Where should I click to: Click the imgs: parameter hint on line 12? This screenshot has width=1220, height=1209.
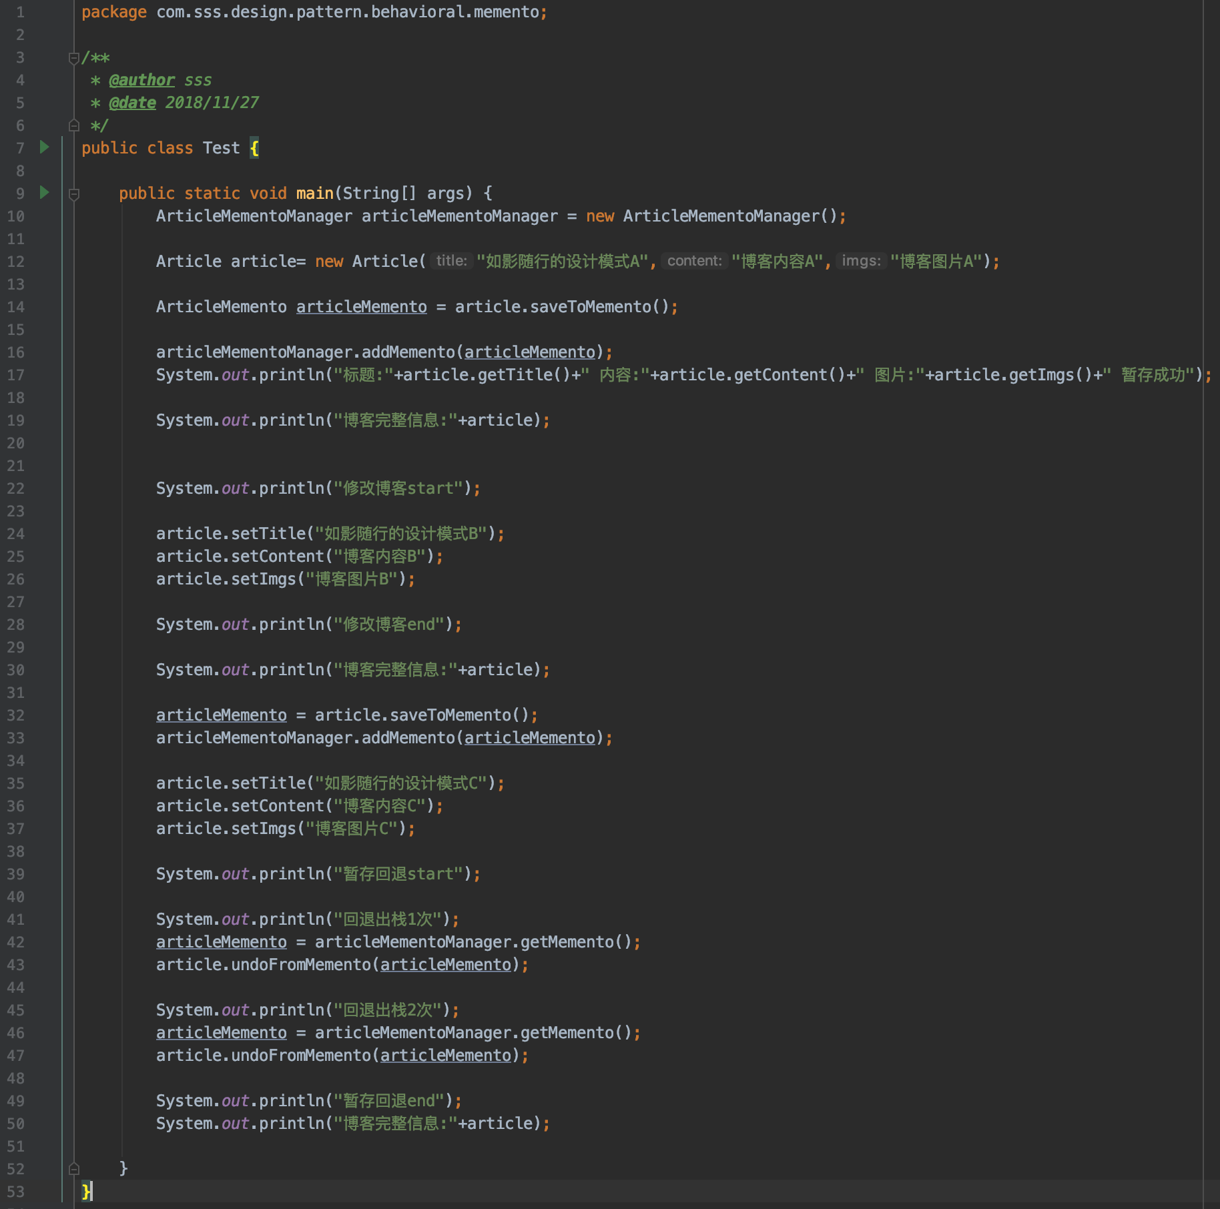pyautogui.click(x=861, y=261)
